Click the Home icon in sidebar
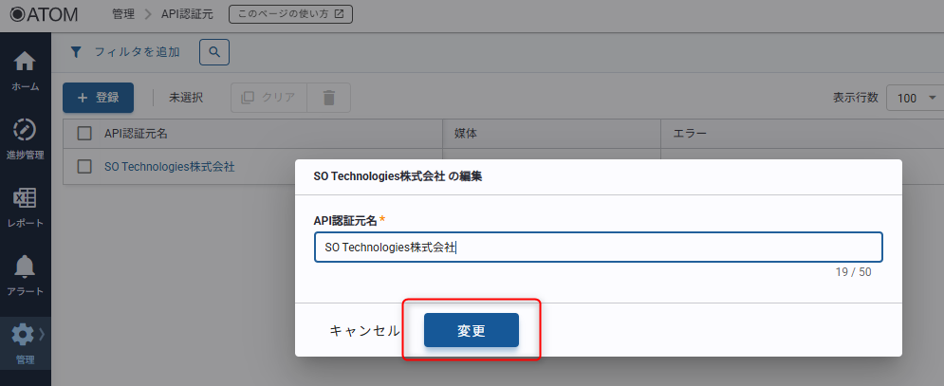This screenshot has width=944, height=386. point(25,62)
